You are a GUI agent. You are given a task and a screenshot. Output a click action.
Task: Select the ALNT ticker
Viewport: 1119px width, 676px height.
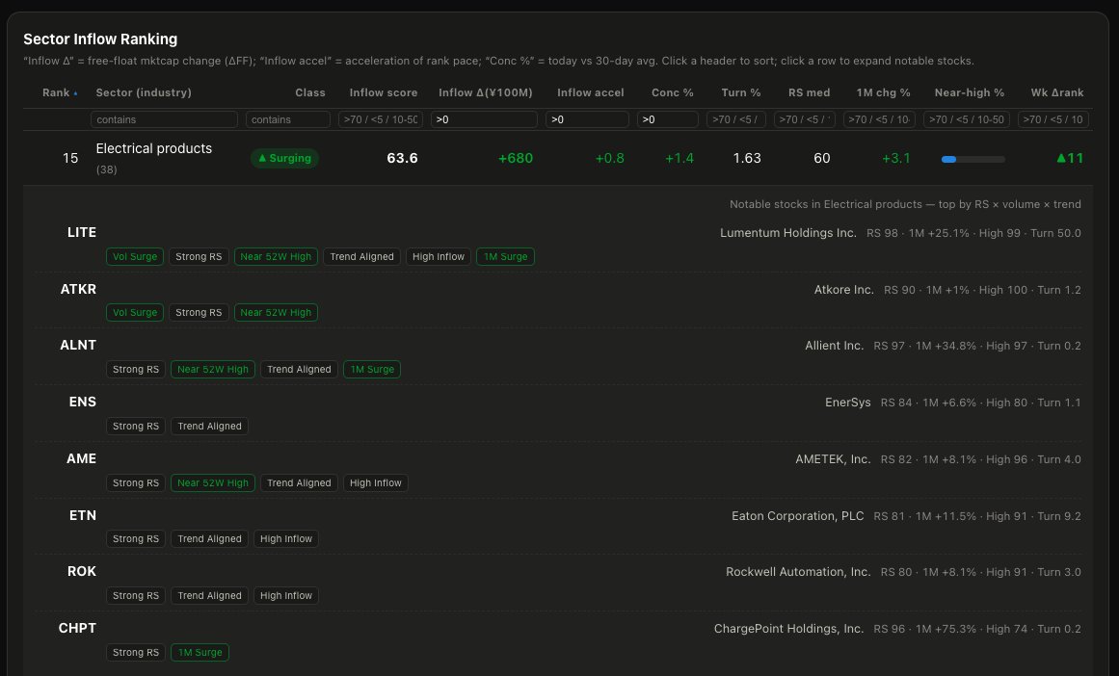pyautogui.click(x=78, y=345)
